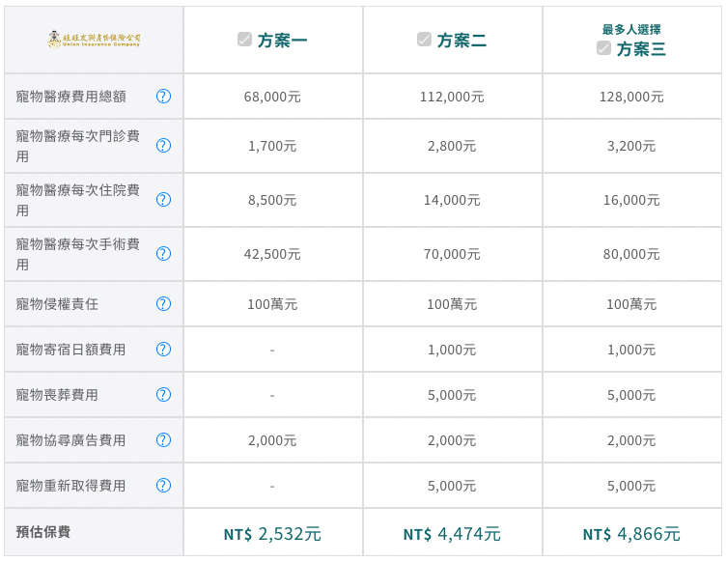Open help tooltip for 寵物醫療每次門診費用
This screenshot has height=562, width=727.
(x=163, y=146)
